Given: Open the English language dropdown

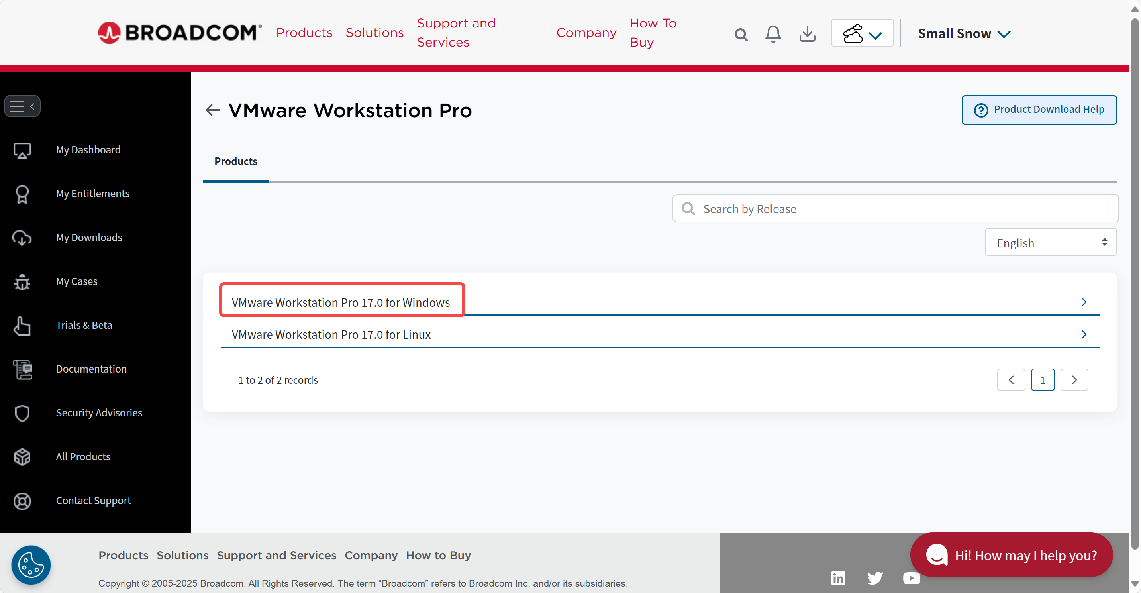Looking at the screenshot, I should pyautogui.click(x=1050, y=243).
